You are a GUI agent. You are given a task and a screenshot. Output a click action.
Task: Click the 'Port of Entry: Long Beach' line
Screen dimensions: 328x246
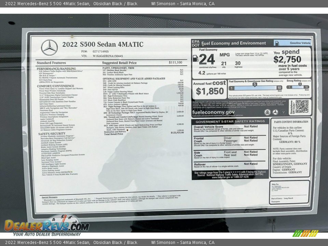pyautogui.click(x=282, y=198)
